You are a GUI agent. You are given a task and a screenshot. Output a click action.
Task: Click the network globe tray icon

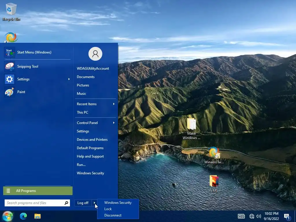pyautogui.click(x=252, y=216)
